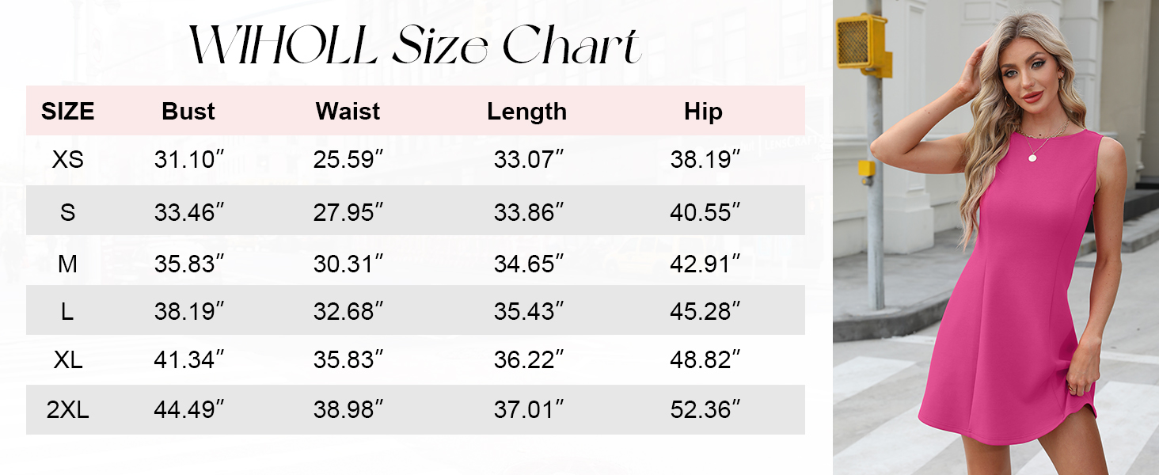This screenshot has height=475, width=1159.
Task: Select the S size row label
Action: pyautogui.click(x=67, y=211)
